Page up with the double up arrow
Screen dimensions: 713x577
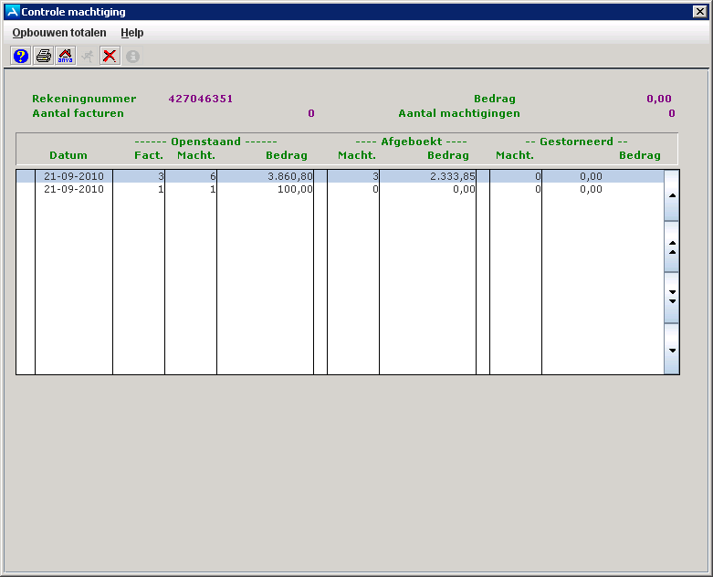click(x=672, y=247)
